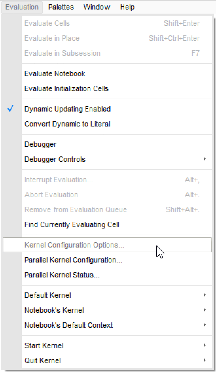Open the Window menu
Screen dimensions: 216x372
click(x=97, y=7)
